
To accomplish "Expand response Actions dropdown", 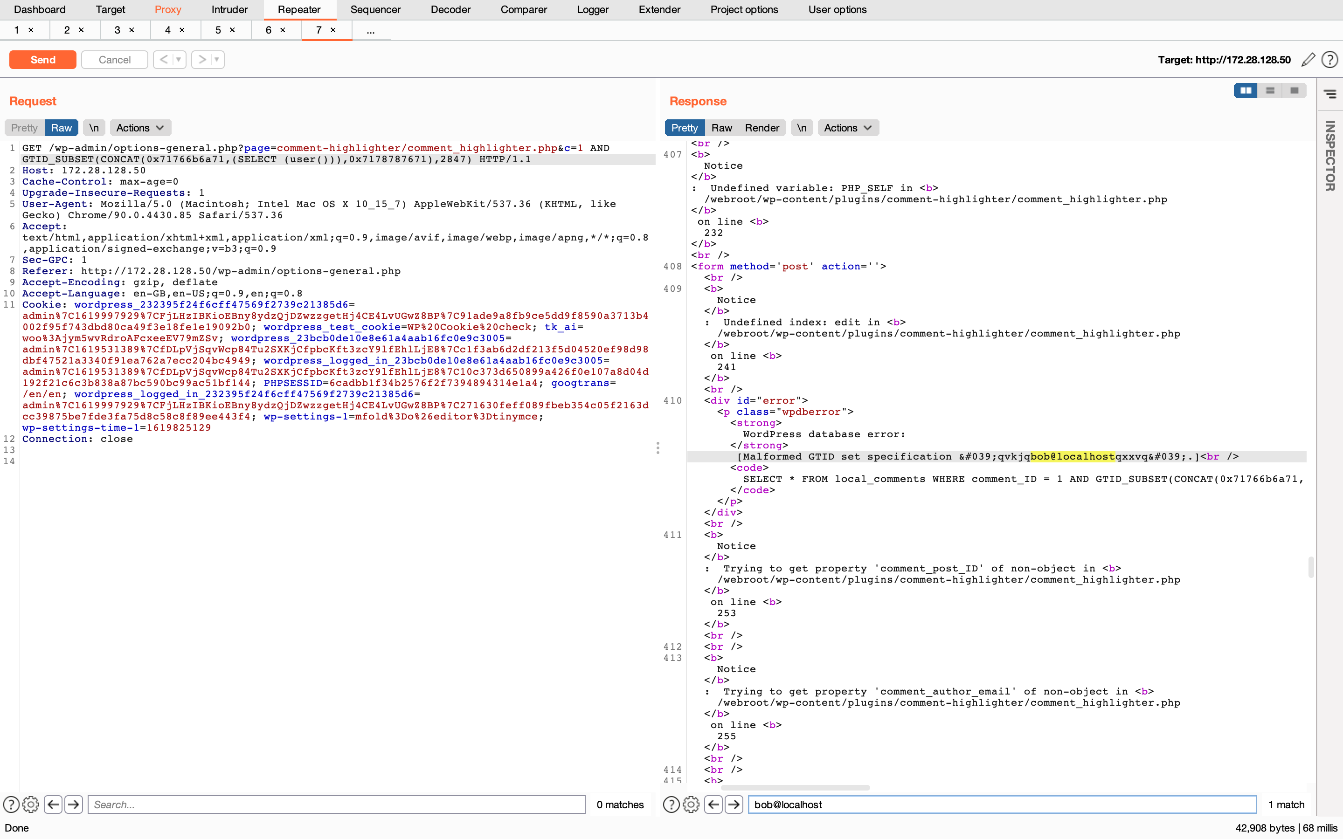I will point(847,128).
